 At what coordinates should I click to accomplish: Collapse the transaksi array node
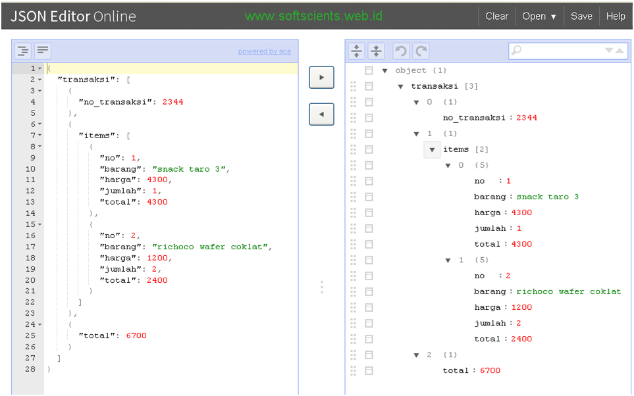pyautogui.click(x=401, y=86)
